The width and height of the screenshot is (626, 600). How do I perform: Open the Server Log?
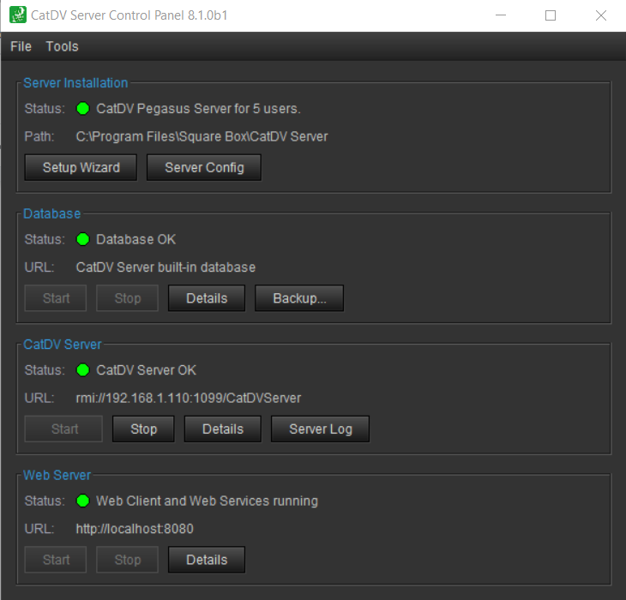coord(320,429)
